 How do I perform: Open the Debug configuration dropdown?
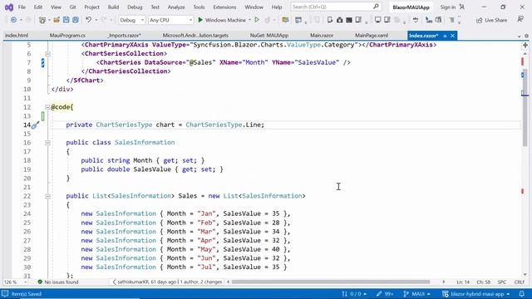(x=131, y=20)
